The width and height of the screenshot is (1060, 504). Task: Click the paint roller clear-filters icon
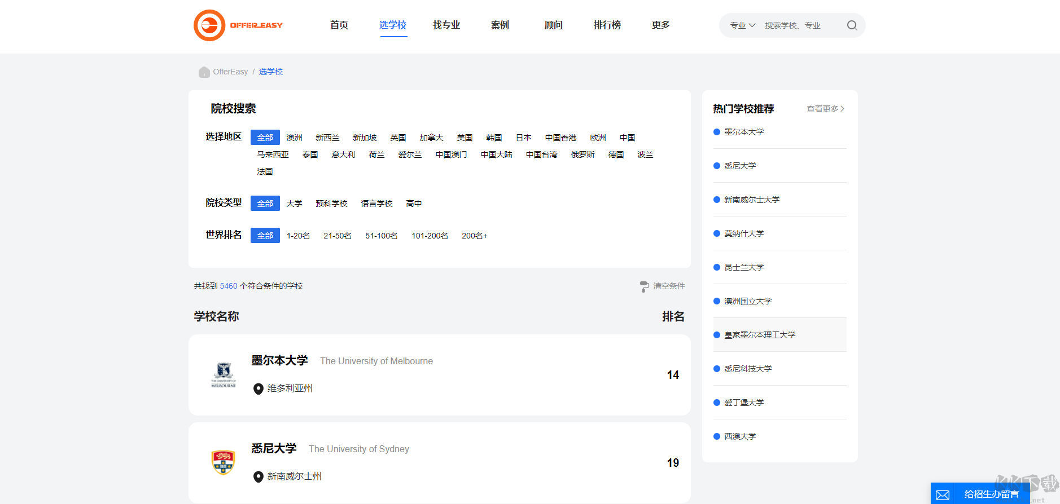click(644, 286)
